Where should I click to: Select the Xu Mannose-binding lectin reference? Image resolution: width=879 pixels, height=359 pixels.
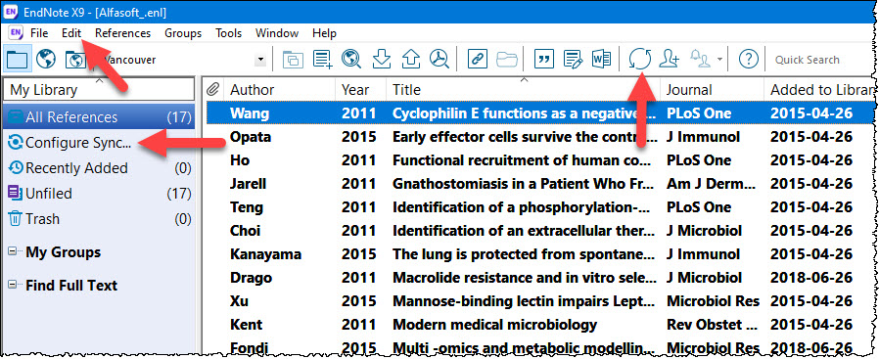pos(540,301)
